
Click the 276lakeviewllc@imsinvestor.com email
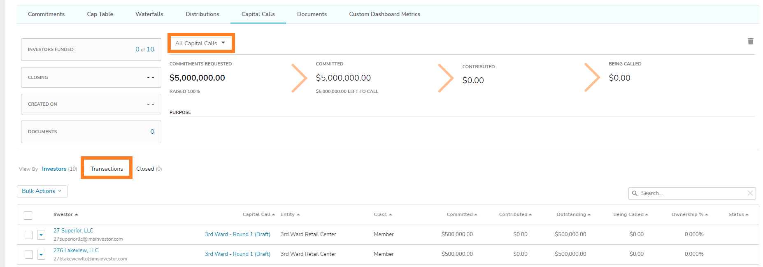tap(90, 259)
